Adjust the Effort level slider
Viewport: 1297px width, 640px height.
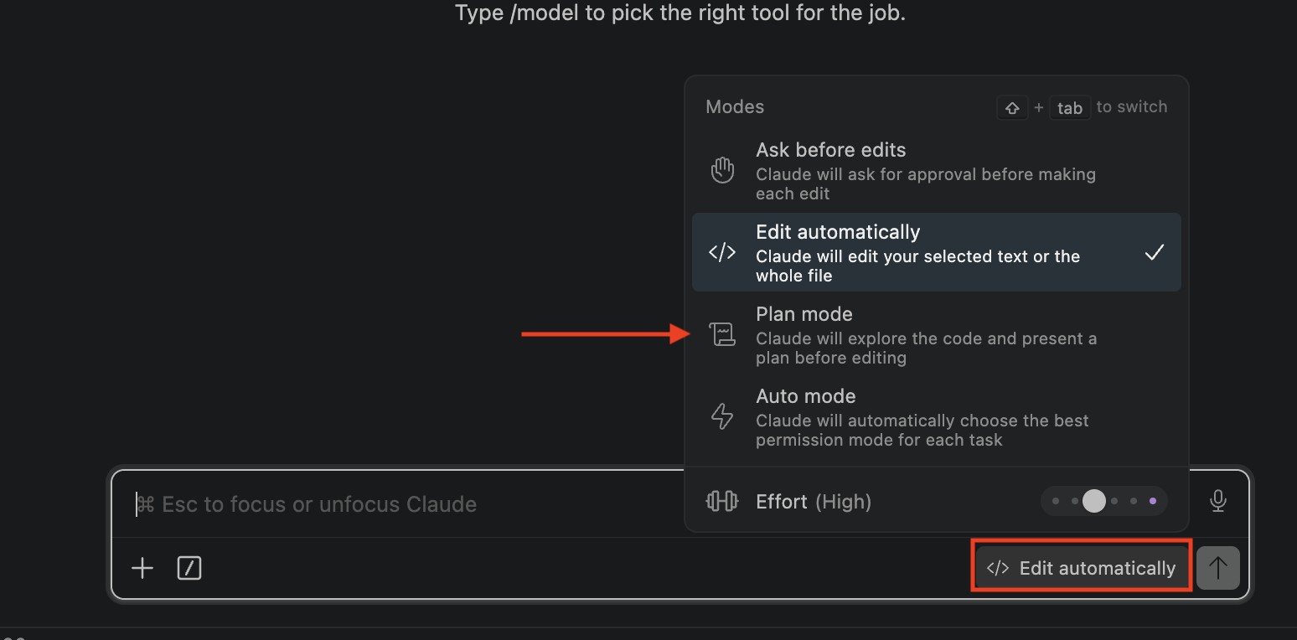coord(1103,501)
